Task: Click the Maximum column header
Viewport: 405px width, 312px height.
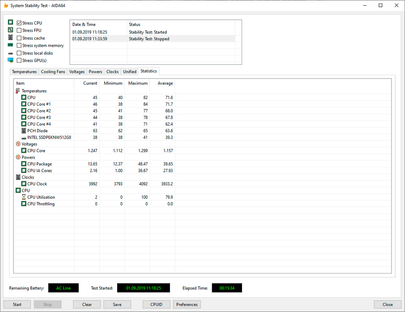Action: [x=137, y=83]
